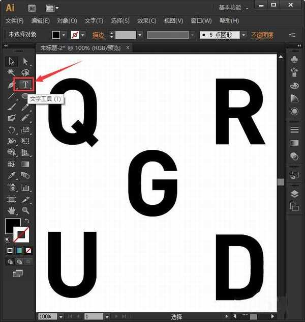
Task: Select the Eyedropper tool
Action: [x=12, y=176]
